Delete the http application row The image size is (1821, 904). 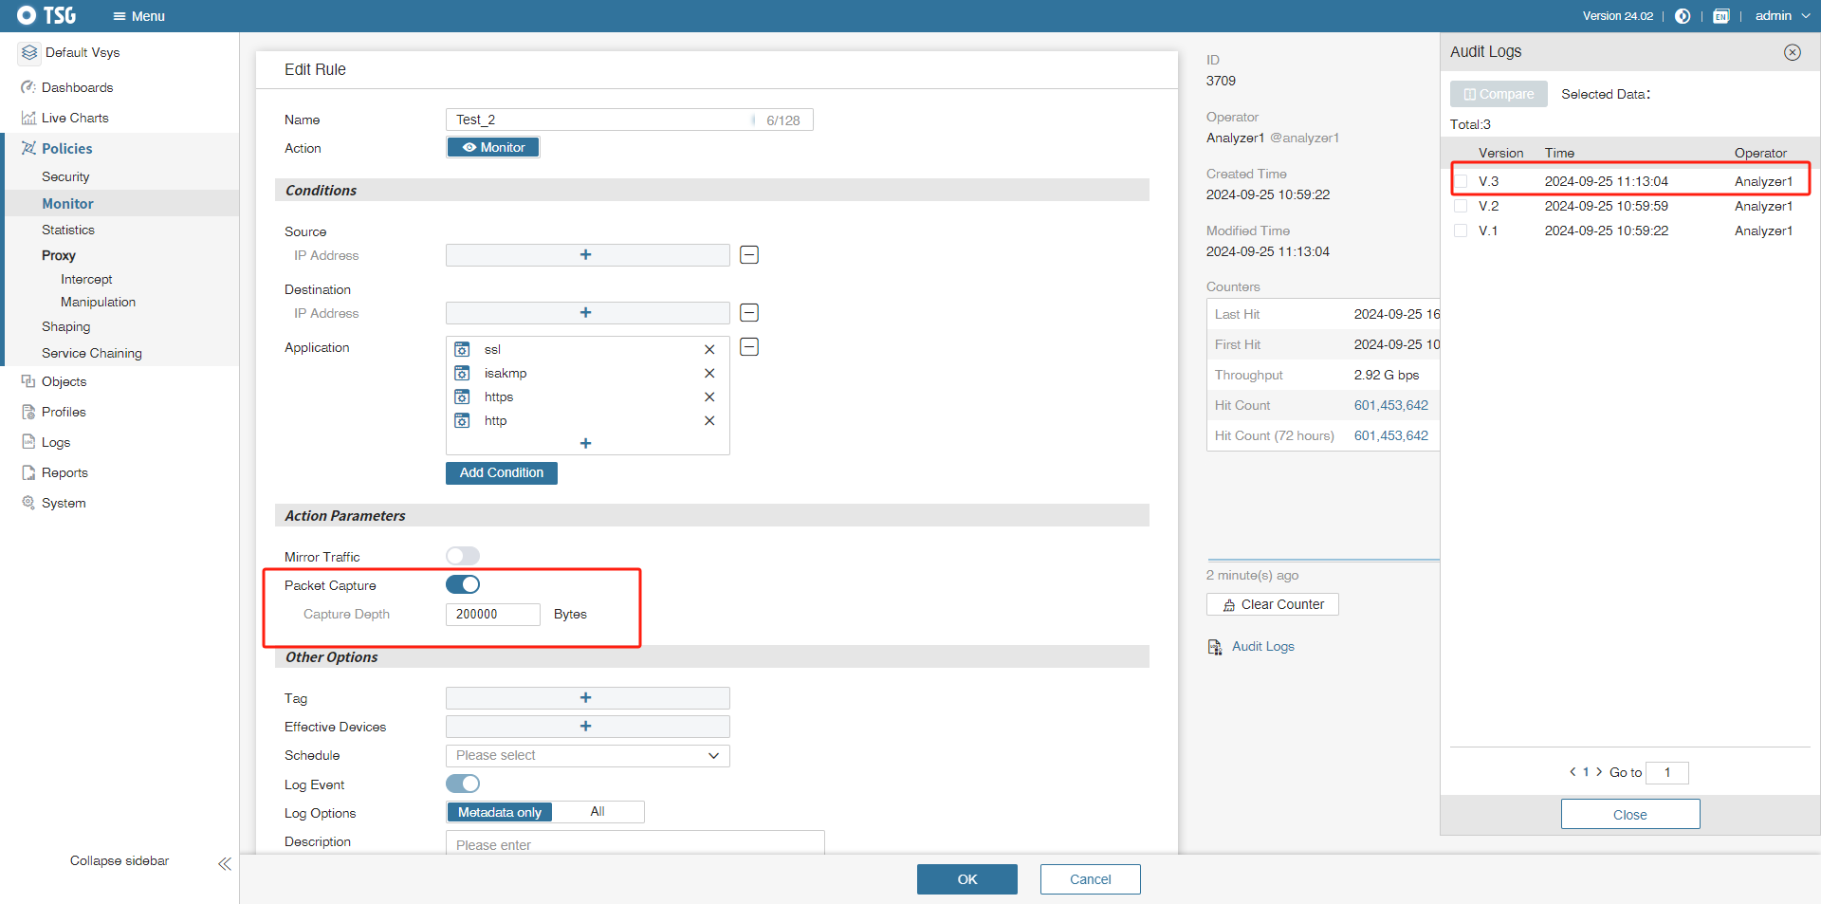click(x=709, y=421)
